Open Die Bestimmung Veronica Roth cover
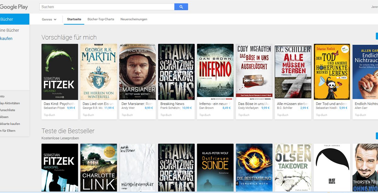Image resolution: width=378 pixels, height=193 pixels. [254, 167]
